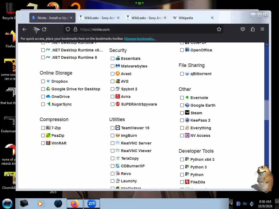This screenshot has height=209, width=279.
Task: Click the PeaZip label
Action: (58, 136)
